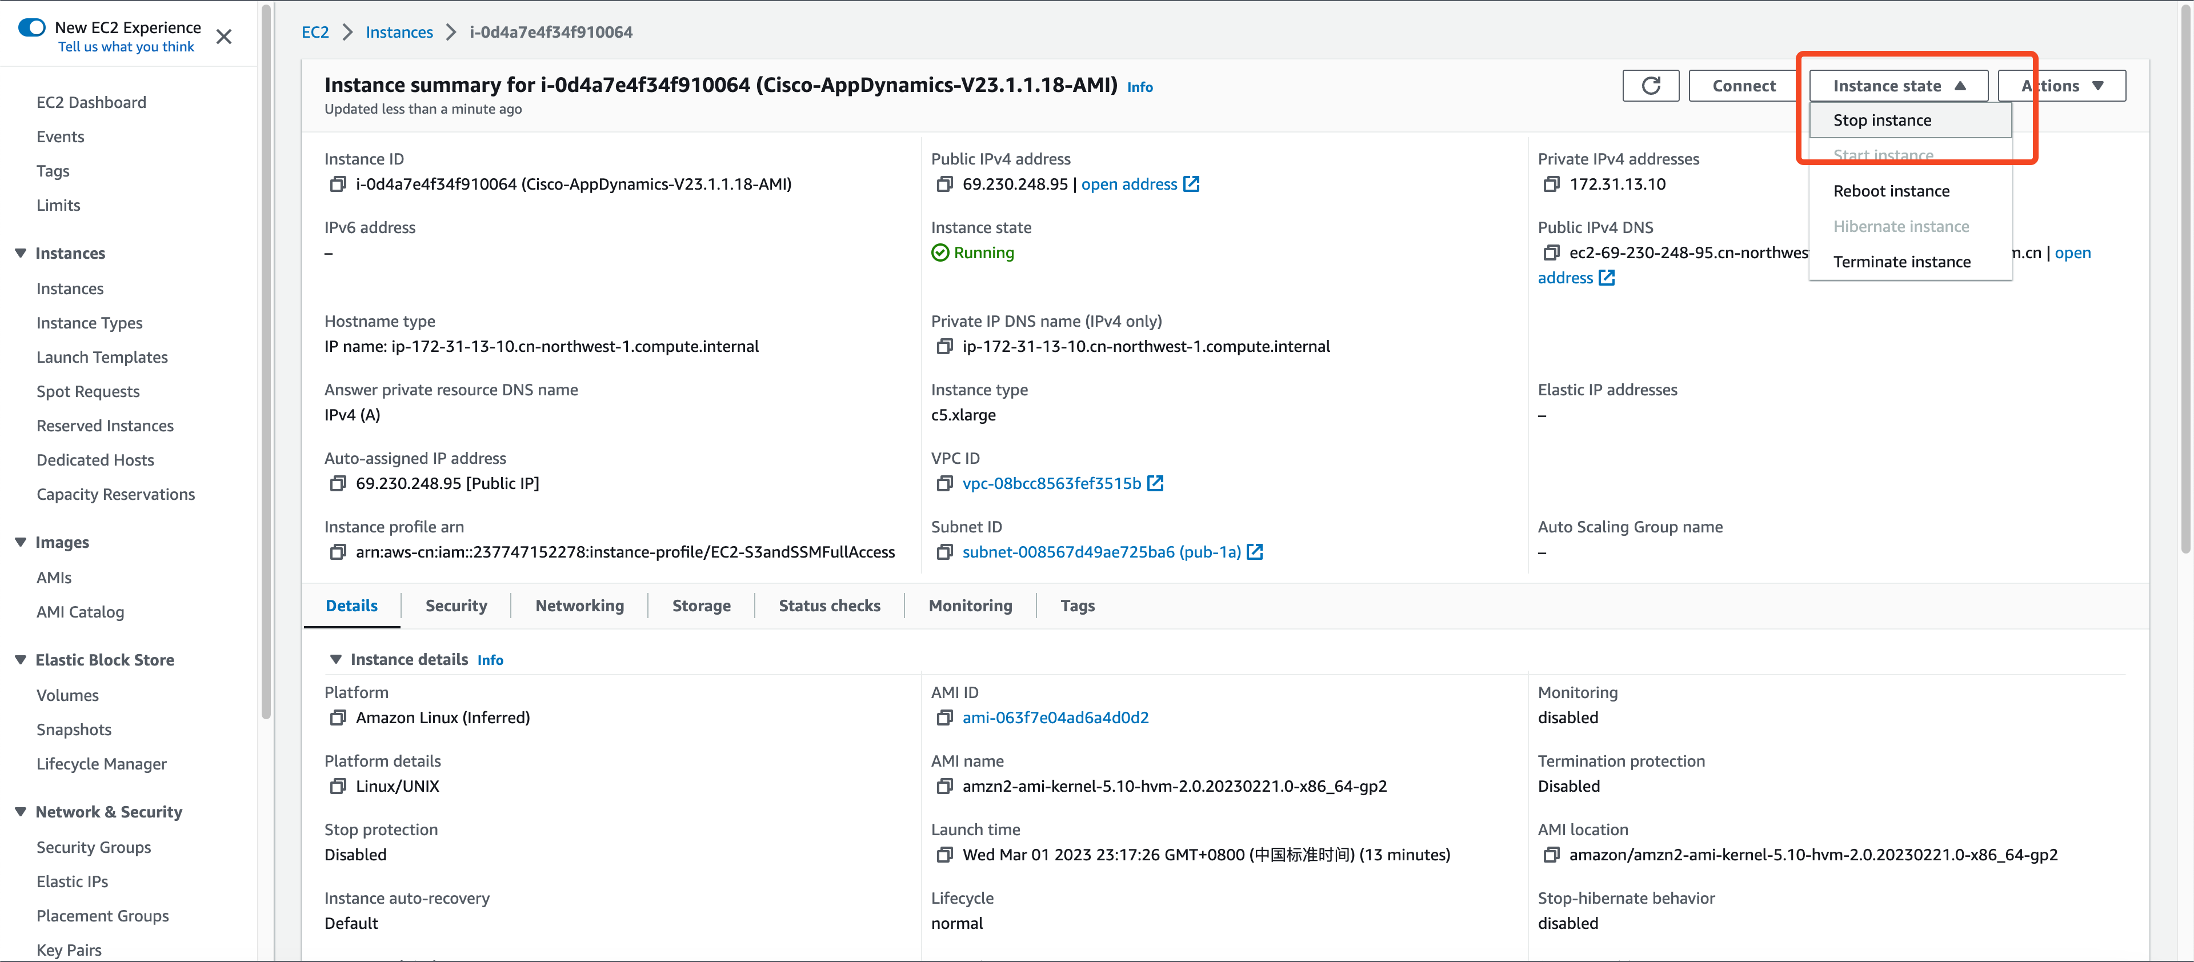Open external link icon beside Public IPv4 open address
The height and width of the screenshot is (962, 2194).
1191,184
